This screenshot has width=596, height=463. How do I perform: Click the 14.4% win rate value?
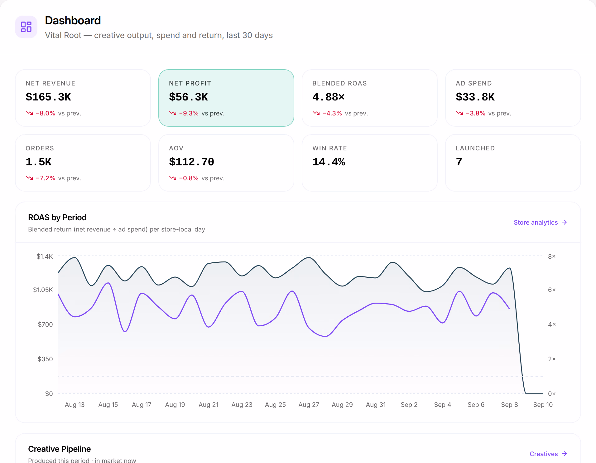329,162
